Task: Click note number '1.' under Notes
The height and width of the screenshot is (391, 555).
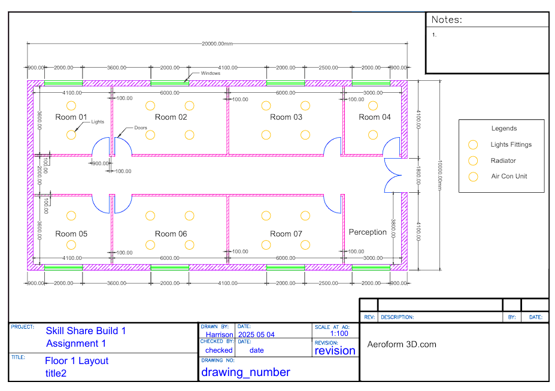Action: point(434,35)
